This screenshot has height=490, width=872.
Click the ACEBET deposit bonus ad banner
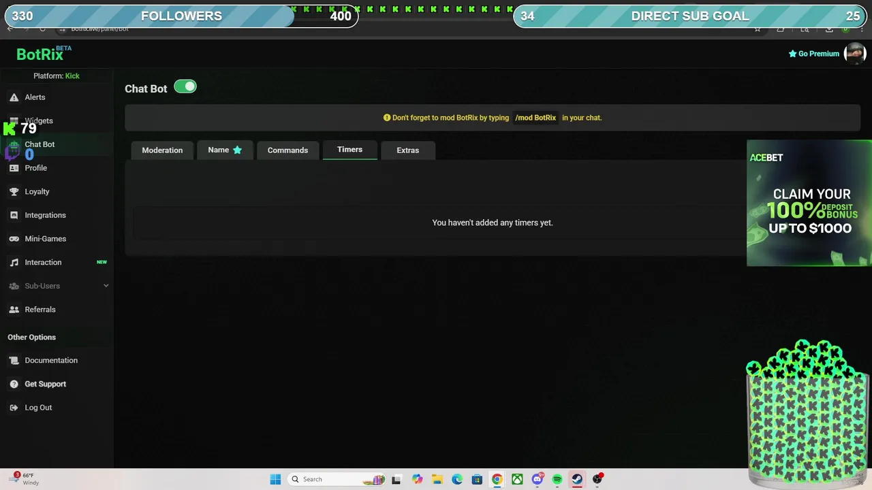(809, 203)
